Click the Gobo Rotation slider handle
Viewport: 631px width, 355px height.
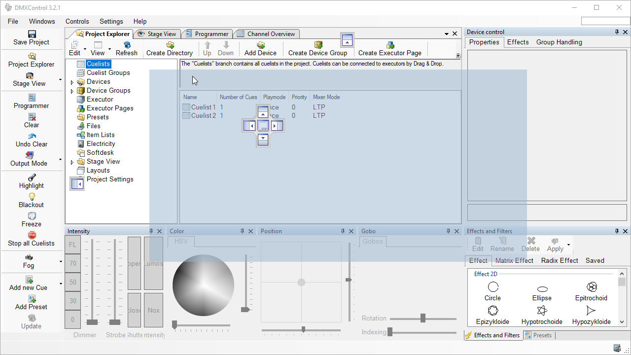423,319
